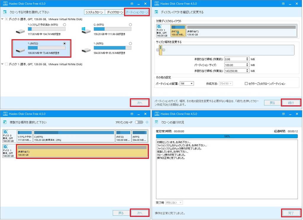The width and height of the screenshot is (303, 220).
Task: Select the *: (NTFS) 594.00 MB radio button
Action: pos(130,44)
